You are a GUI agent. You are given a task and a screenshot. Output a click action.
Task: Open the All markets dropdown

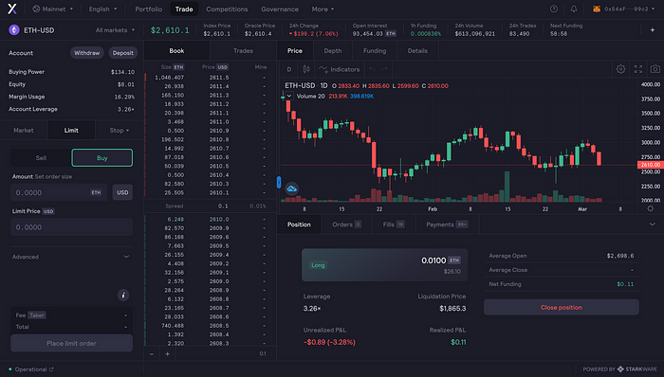click(115, 30)
